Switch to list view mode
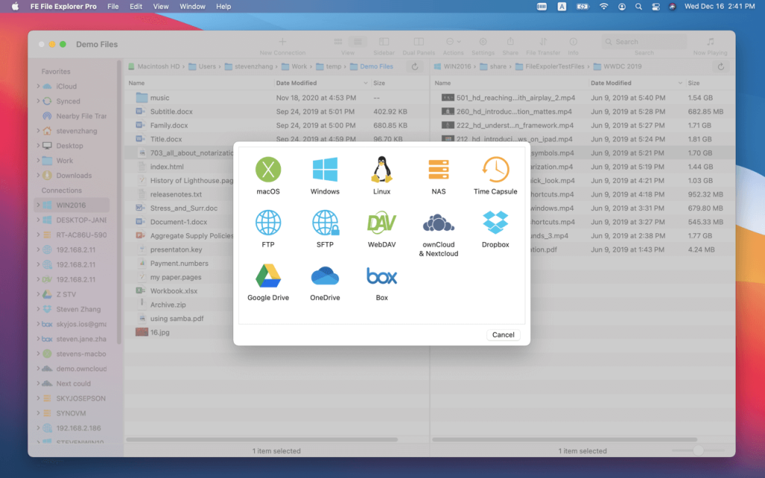The height and width of the screenshot is (478, 765). coord(358,41)
